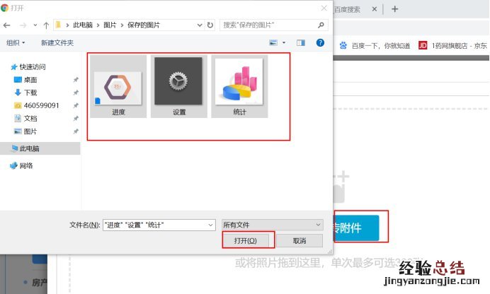Select the 统计 chart image thumbnail
This screenshot has height=294, width=490.
pos(239,86)
